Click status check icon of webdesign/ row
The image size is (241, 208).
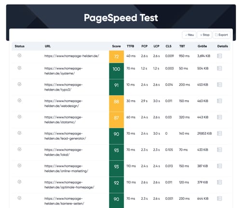(19, 101)
